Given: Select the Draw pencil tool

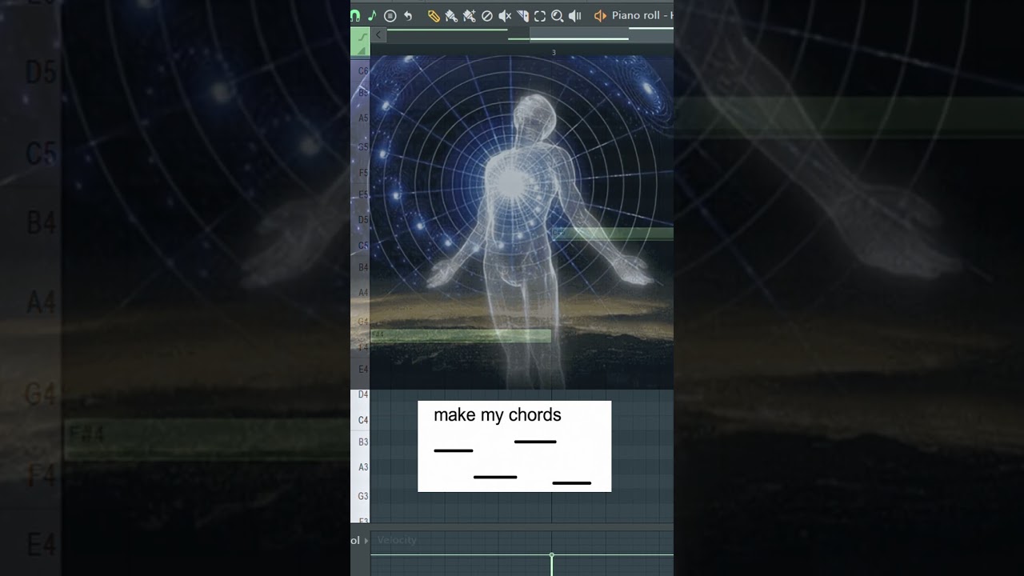Looking at the screenshot, I should pyautogui.click(x=434, y=15).
